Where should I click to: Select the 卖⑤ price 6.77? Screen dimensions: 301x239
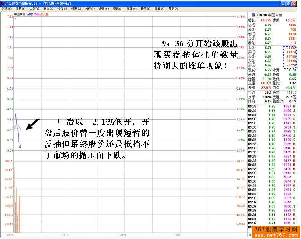[268, 25]
